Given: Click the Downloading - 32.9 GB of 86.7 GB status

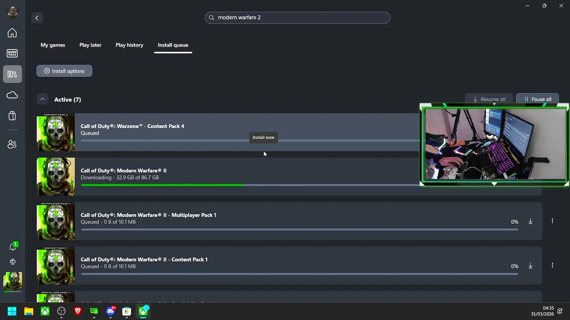Looking at the screenshot, I should coord(120,178).
